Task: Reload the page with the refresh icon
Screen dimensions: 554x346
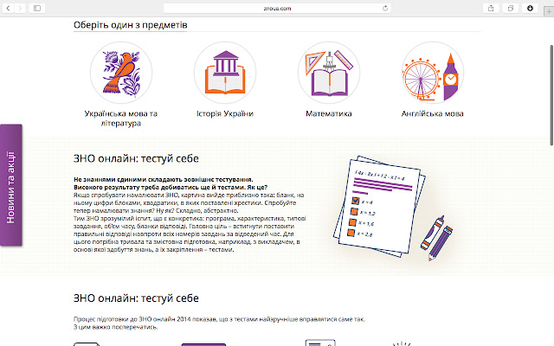Action: [385, 8]
